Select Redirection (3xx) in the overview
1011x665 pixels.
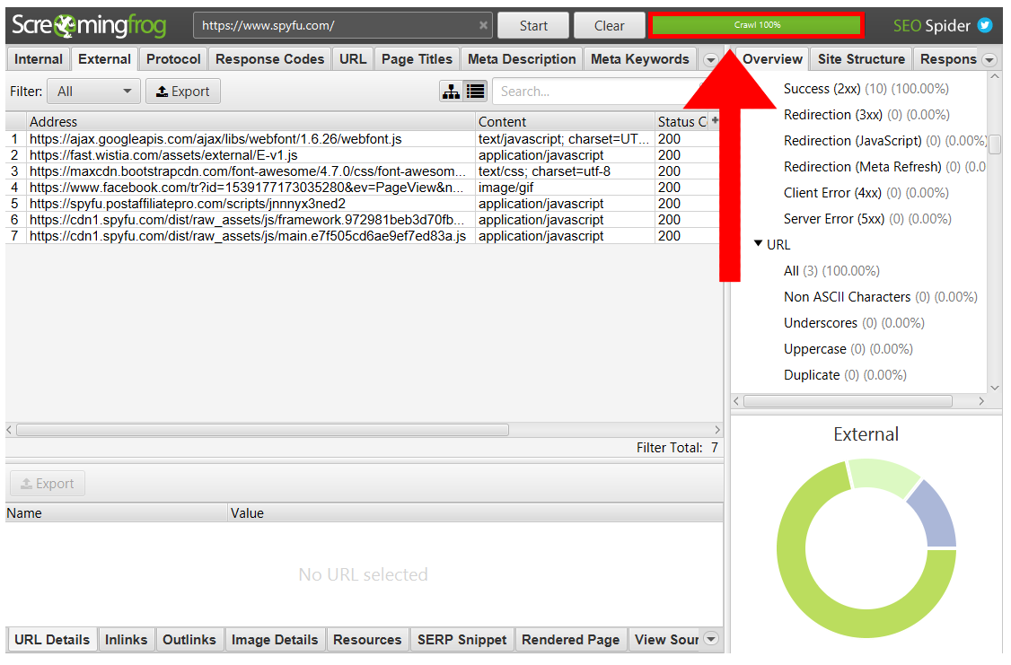[866, 115]
